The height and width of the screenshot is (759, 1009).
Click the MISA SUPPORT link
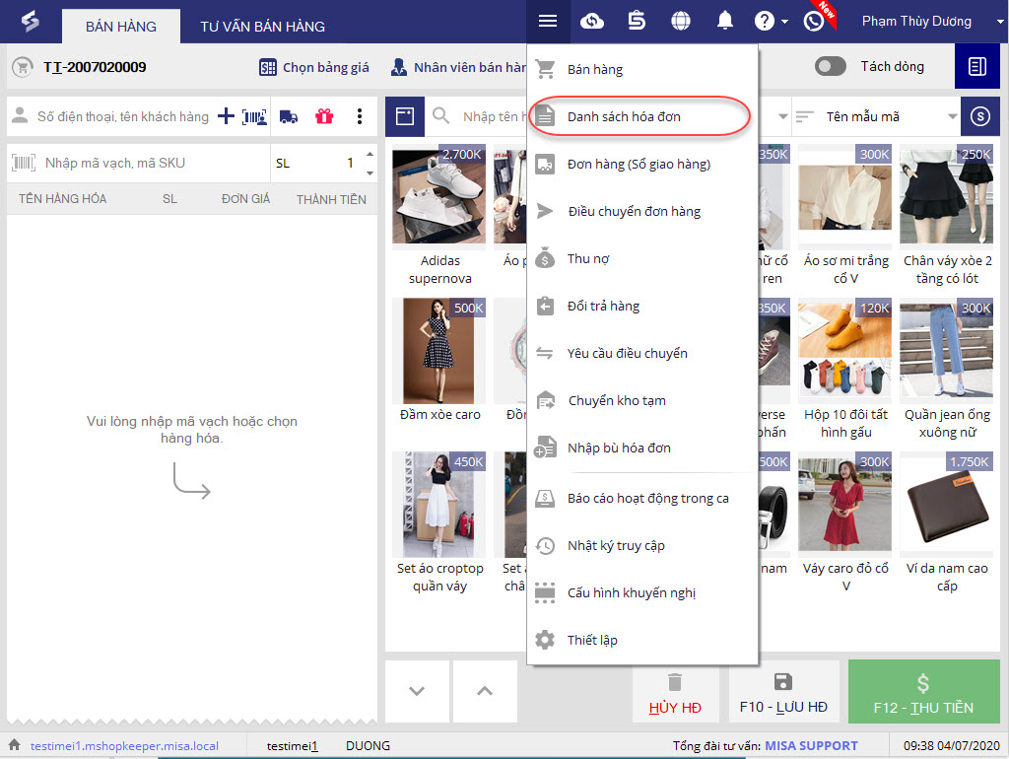pos(811,745)
